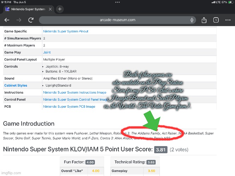This screenshot has height=176, width=235.
Task: Tap the (2 votes) text
Action: (179, 150)
